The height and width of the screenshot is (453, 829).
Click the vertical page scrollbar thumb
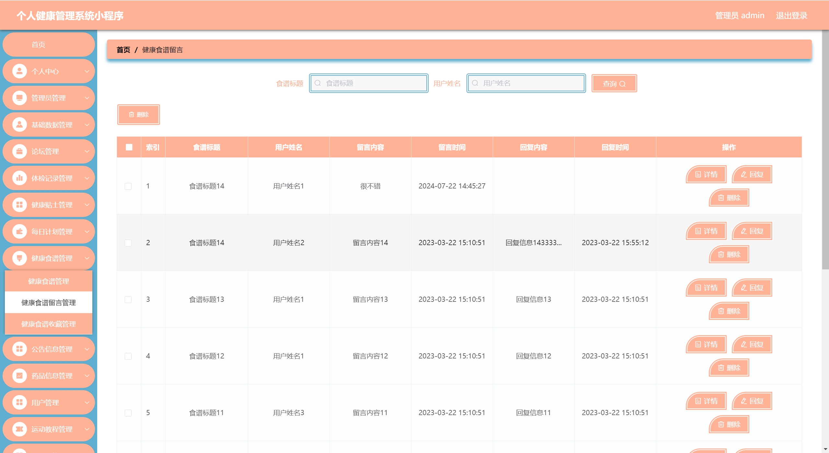[825, 149]
